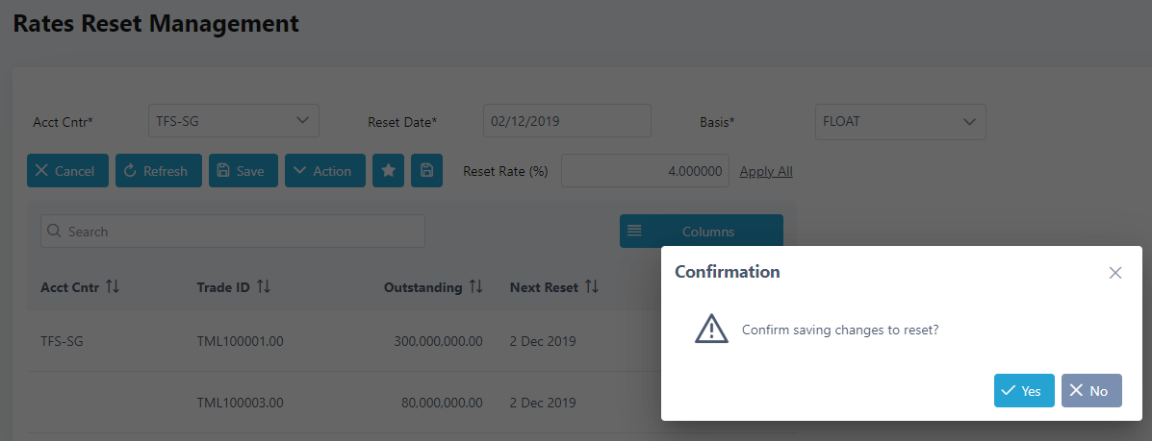
Task: Click the Refresh button
Action: tap(159, 171)
